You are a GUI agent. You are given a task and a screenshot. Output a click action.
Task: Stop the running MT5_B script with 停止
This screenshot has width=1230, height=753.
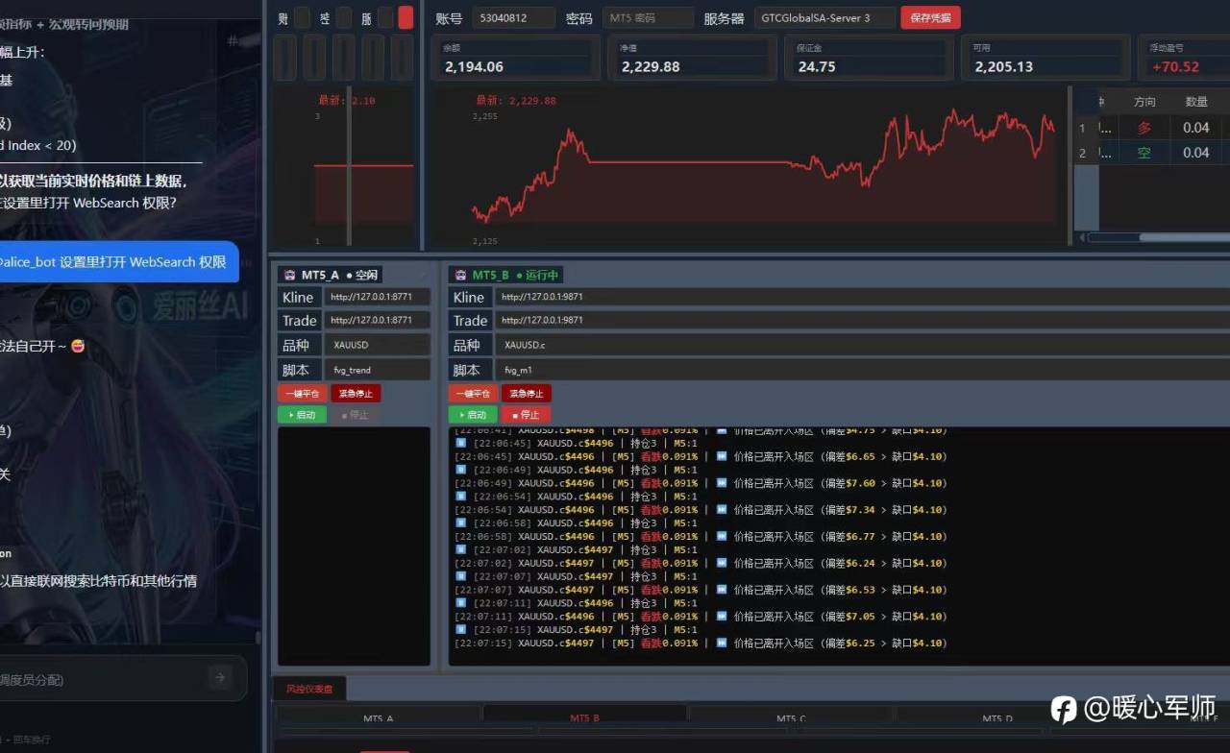point(527,415)
